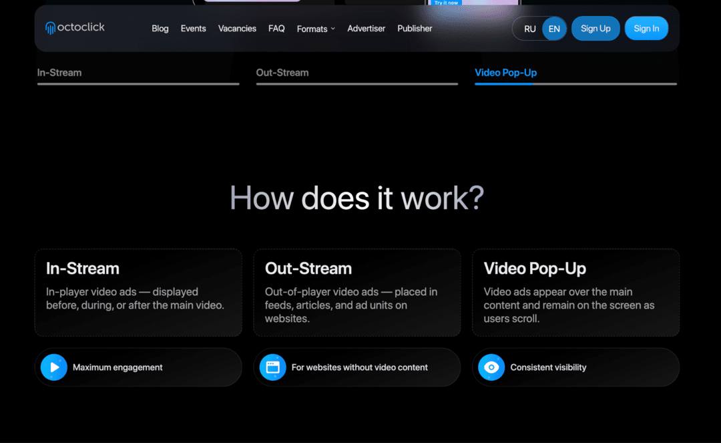Click the octoclick logo
This screenshot has width=721, height=443.
(x=75, y=27)
